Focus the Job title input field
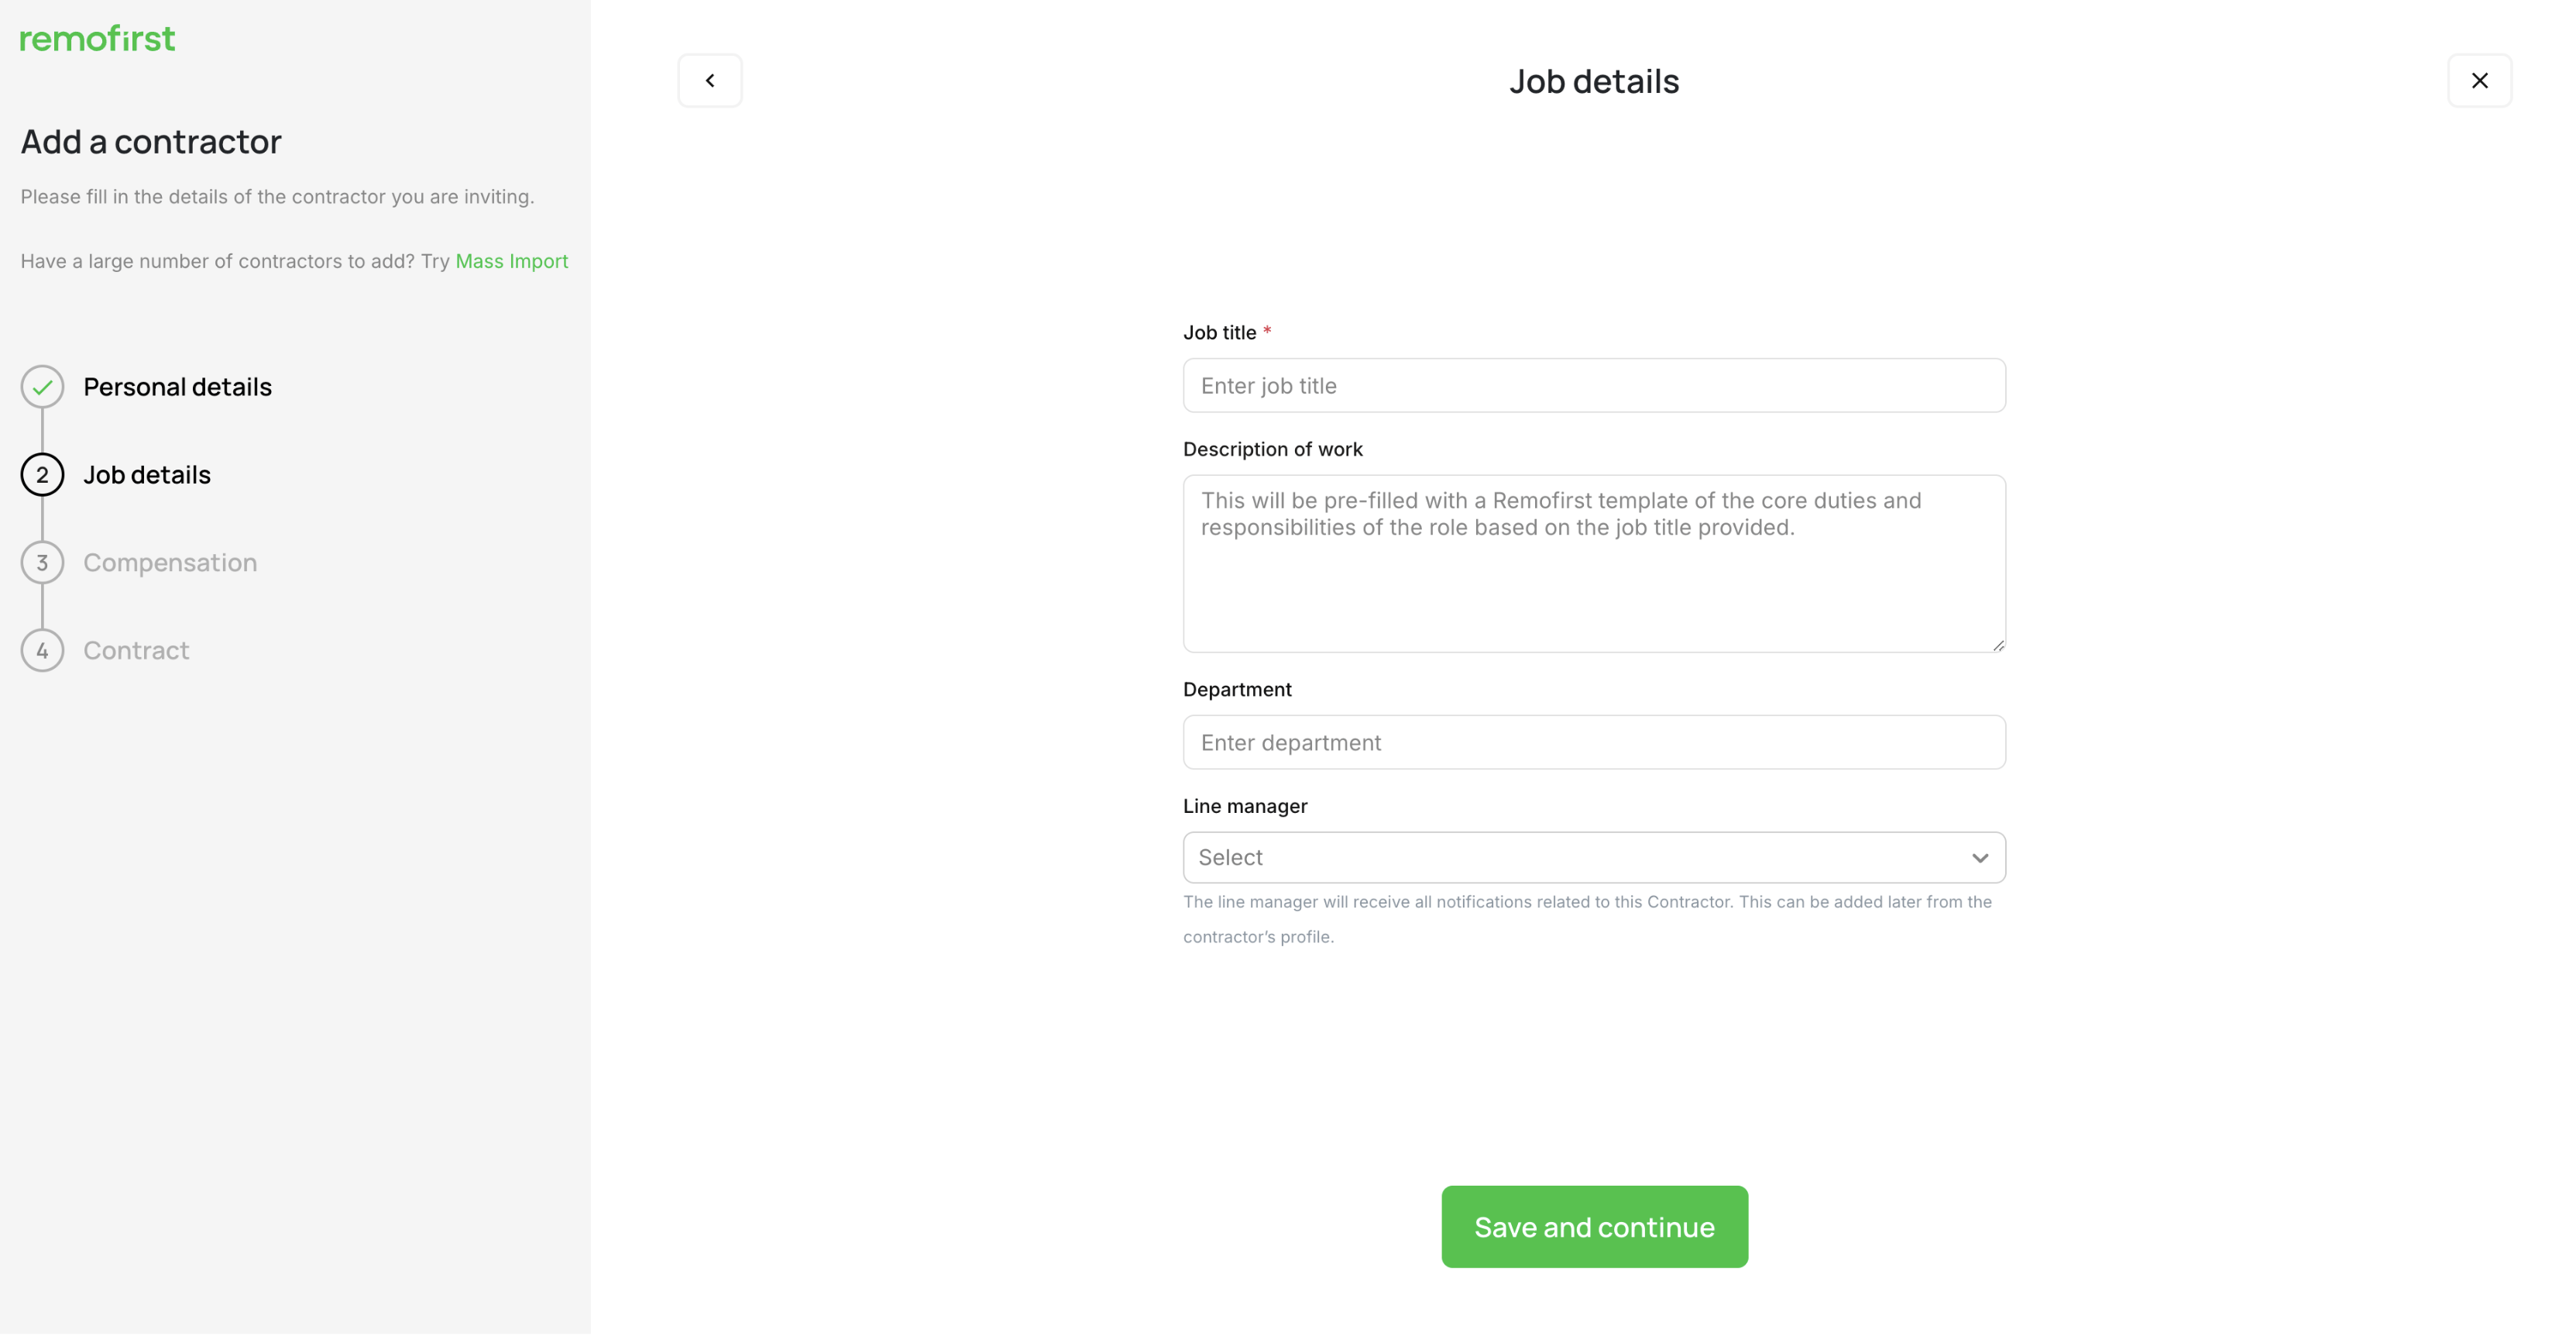The image size is (2576, 1336). 1594,385
